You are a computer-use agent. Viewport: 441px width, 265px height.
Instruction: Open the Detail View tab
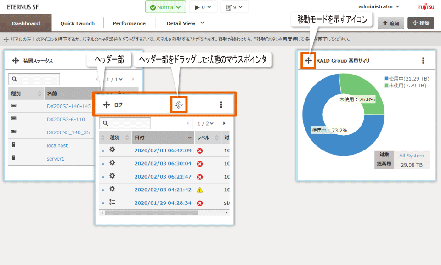[x=181, y=23]
